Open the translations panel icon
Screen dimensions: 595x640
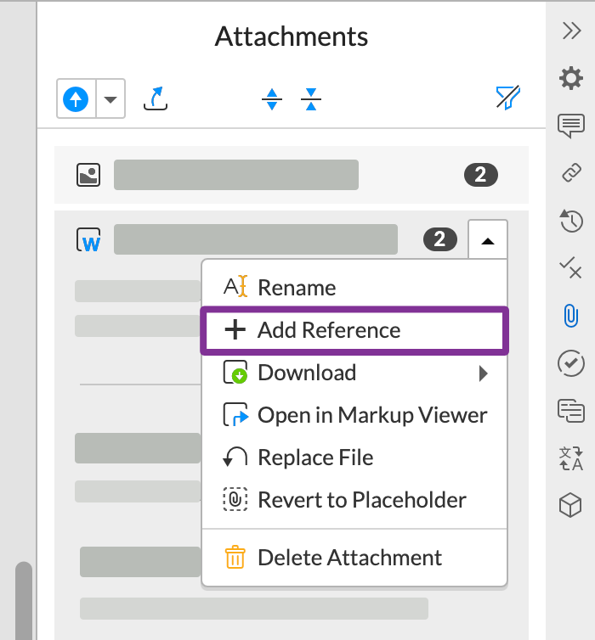point(570,458)
